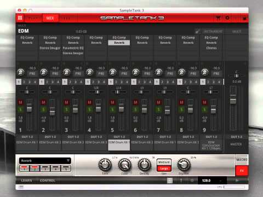Image resolution: width=263 pixels, height=197 pixels.
Task: Select effect slot 3 below Reverb selector
Action: pos(45,168)
